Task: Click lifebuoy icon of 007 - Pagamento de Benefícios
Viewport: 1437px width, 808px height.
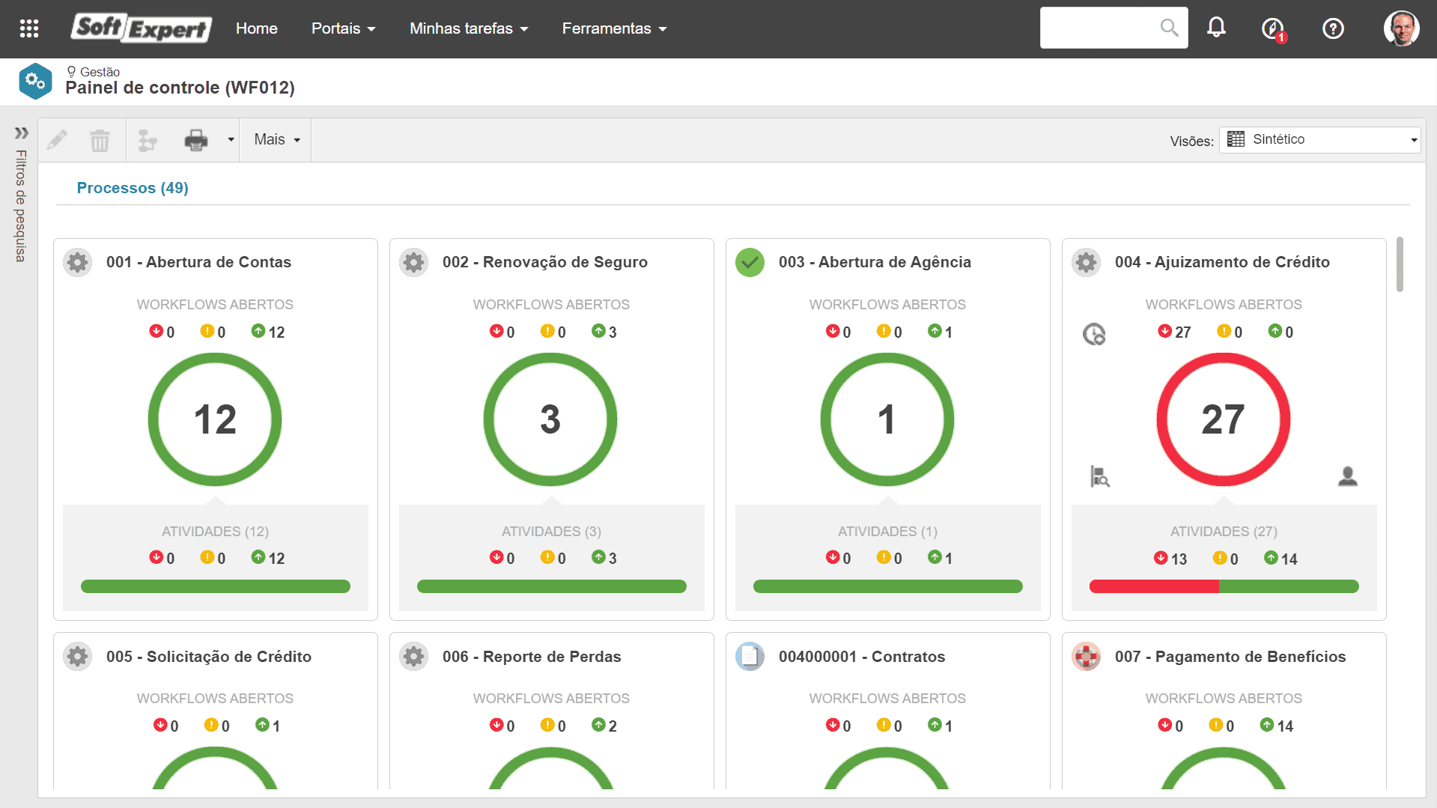Action: point(1086,657)
